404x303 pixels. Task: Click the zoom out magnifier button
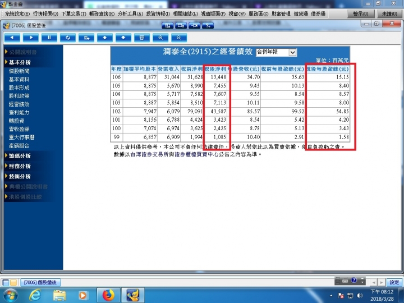(x=179, y=38)
